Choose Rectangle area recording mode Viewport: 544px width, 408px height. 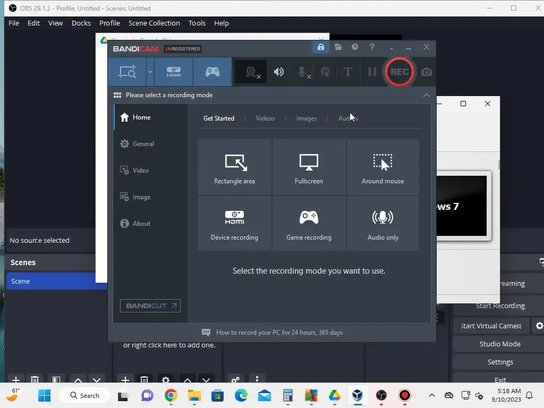[234, 167]
